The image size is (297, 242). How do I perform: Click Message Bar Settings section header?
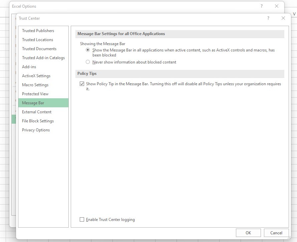180,34
